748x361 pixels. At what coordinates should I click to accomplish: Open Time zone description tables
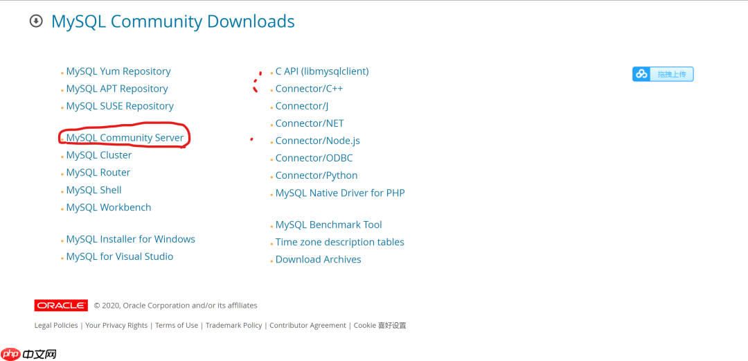tap(340, 242)
